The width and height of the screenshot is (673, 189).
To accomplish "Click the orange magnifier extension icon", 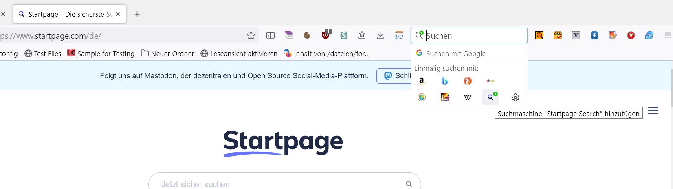I will pos(539,35).
